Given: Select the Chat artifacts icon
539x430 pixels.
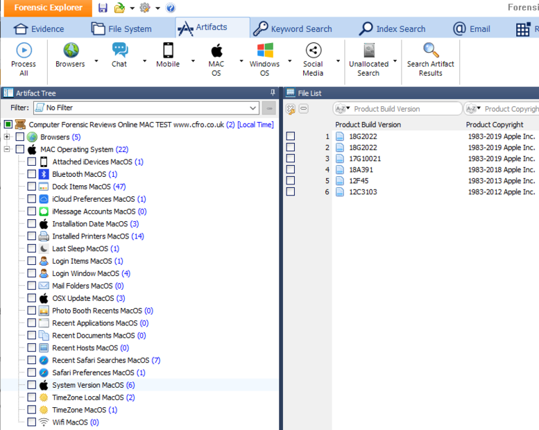Looking at the screenshot, I should click(x=120, y=51).
